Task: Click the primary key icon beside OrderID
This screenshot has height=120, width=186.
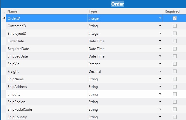Action: tap(3, 18)
